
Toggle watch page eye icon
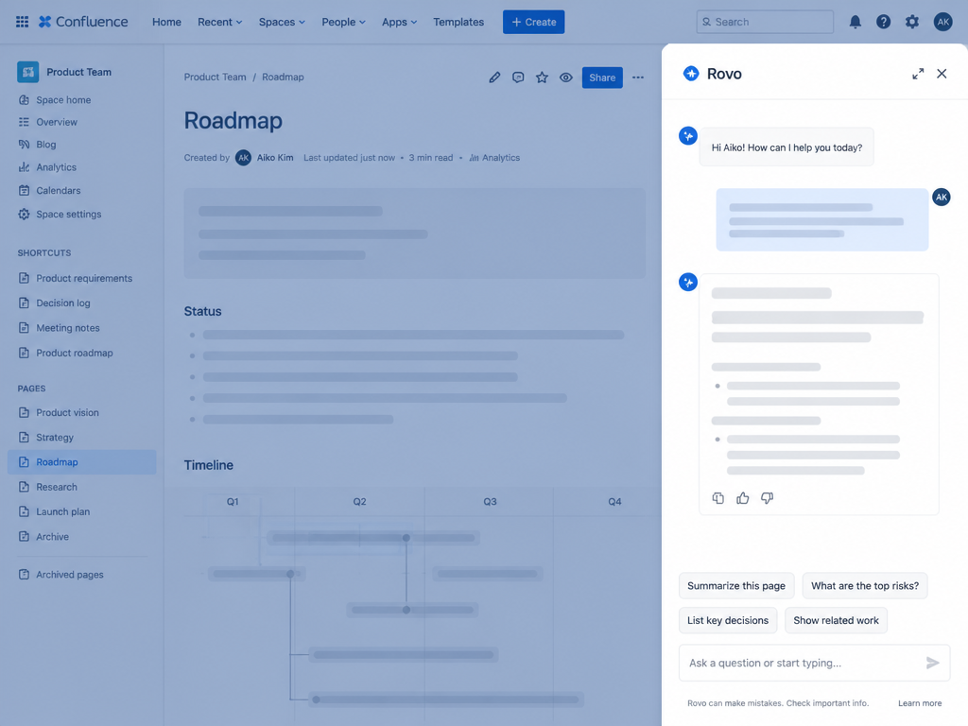tap(566, 78)
